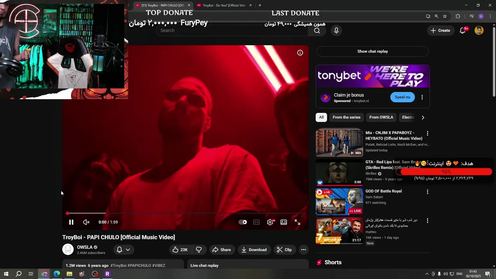Start voice search with microphone icon
The image size is (496, 279).
coord(336,30)
